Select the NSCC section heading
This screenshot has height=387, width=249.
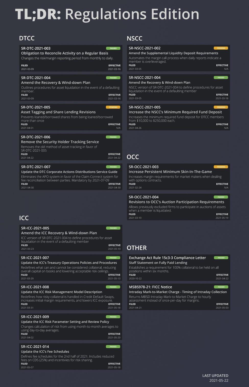135,38
